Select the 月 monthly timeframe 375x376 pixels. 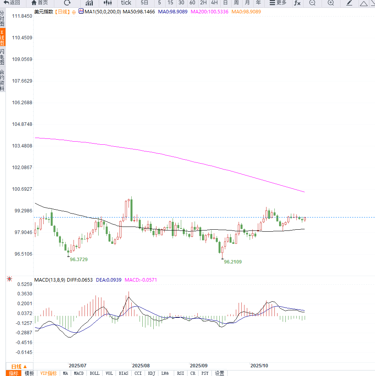(x=247, y=3)
